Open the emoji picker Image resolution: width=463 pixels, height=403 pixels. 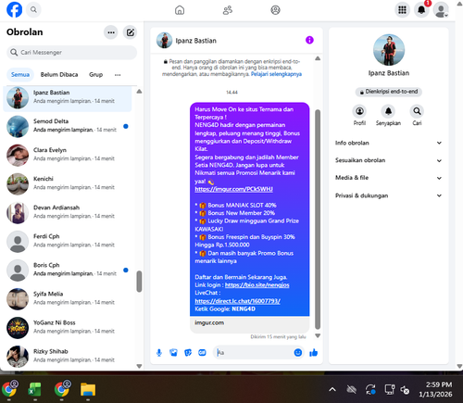298,353
